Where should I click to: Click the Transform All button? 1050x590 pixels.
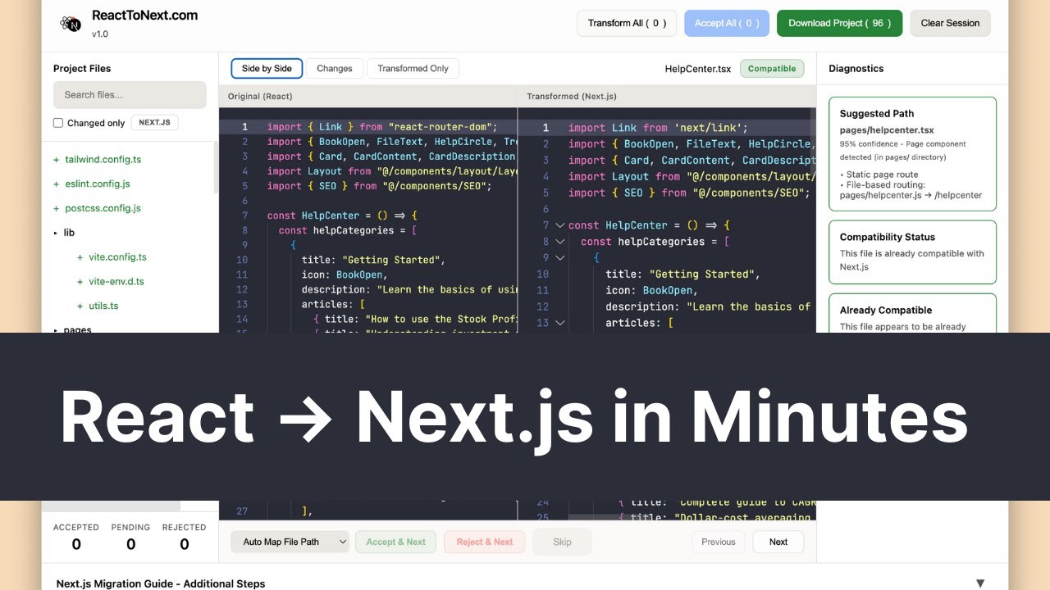[x=627, y=23]
